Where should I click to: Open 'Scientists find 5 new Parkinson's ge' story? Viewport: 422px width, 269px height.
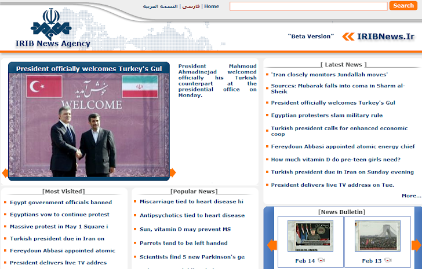click(x=192, y=257)
